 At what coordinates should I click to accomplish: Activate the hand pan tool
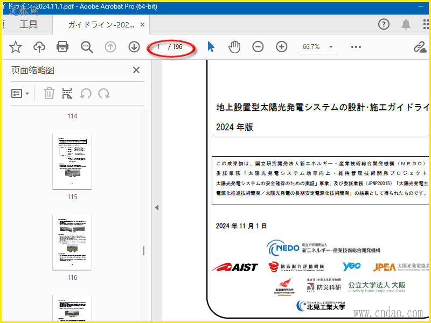[234, 47]
